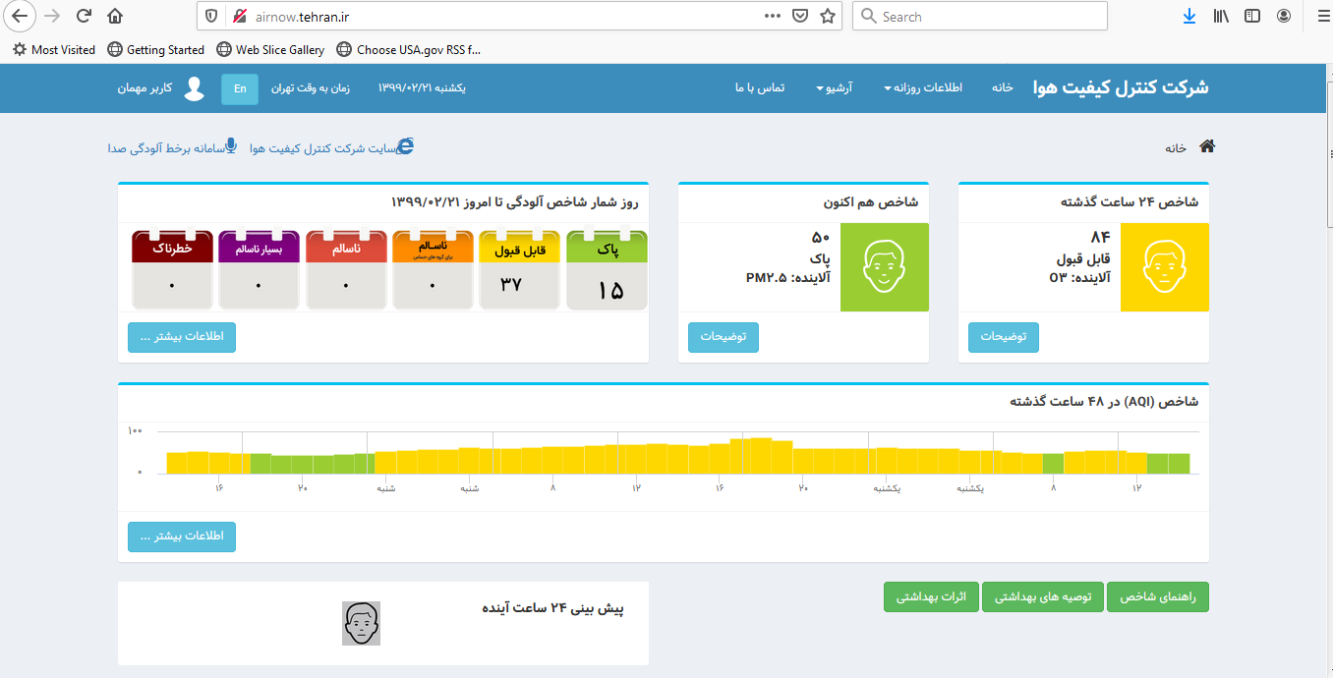Click the green current index face icon
This screenshot has width=1333, height=678.
click(x=884, y=267)
